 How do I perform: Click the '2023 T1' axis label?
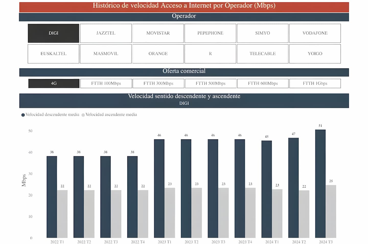[165, 242]
